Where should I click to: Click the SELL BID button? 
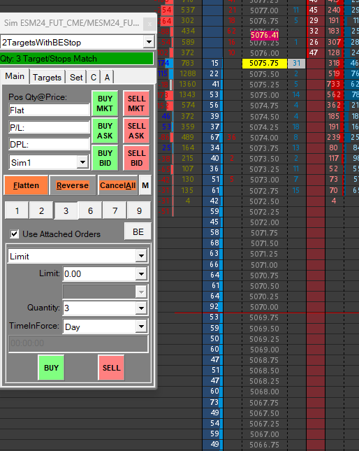(136, 158)
